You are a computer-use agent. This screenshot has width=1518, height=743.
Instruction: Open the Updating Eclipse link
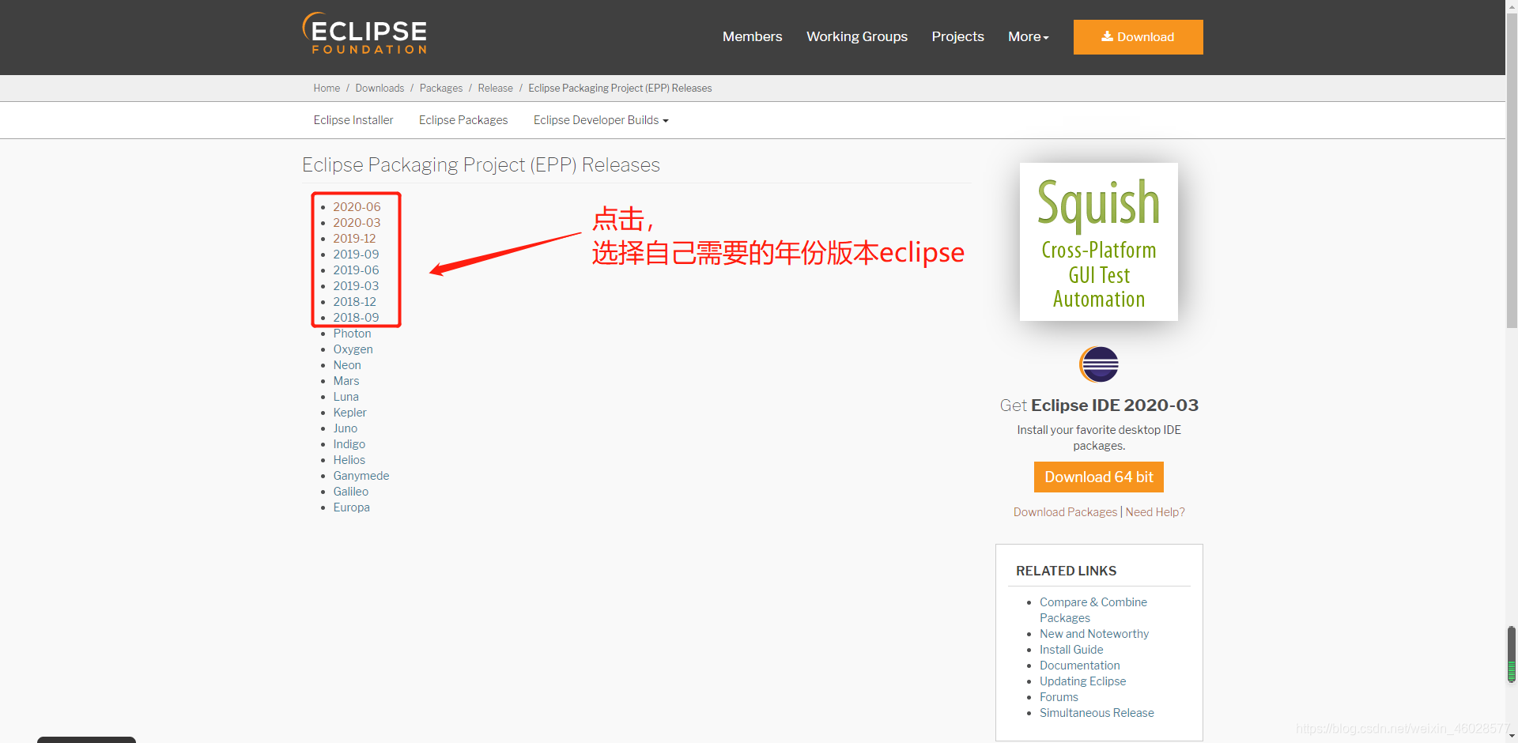pyautogui.click(x=1082, y=681)
